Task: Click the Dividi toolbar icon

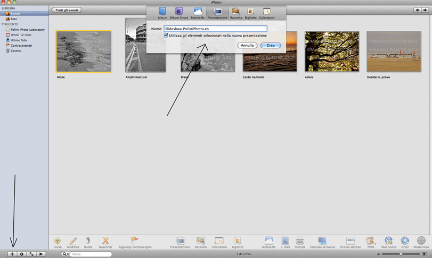Action: pos(58,243)
